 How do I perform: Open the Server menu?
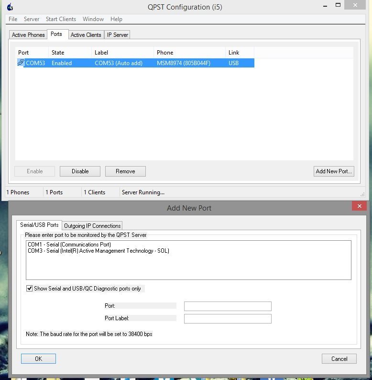(x=32, y=19)
